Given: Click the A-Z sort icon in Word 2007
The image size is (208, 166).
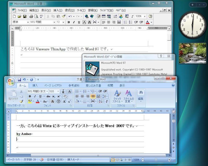Looking at the screenshot, I should tap(101, 101).
